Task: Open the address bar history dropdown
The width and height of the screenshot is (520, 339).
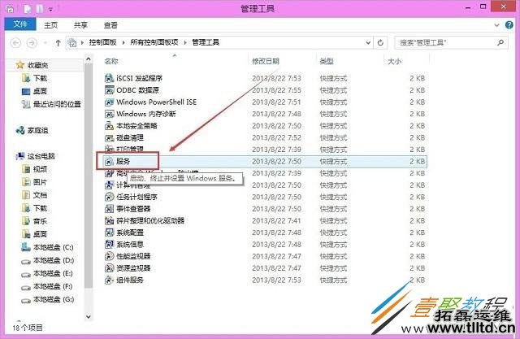Action: pos(368,42)
